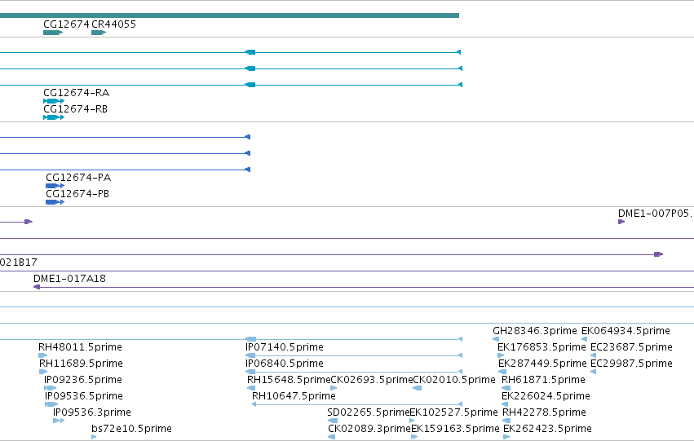Click the EK226024.5prime EST label
The height and width of the screenshot is (441, 694).
546,396
